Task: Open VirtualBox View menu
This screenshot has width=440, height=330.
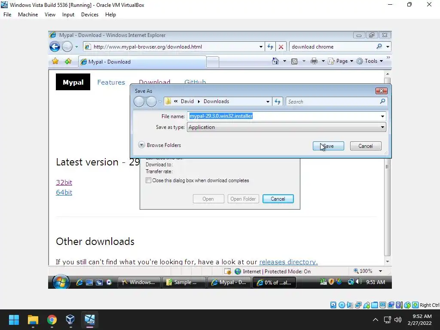Action: coord(50,15)
